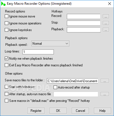Enable Ignore mouse move checkbox
114x116 pixels.
tap(6, 16)
